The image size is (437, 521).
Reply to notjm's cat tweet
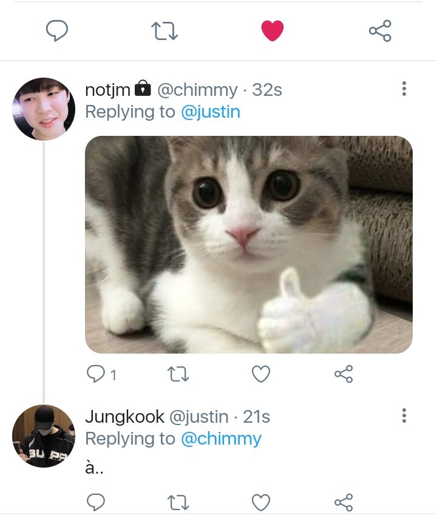(x=96, y=374)
